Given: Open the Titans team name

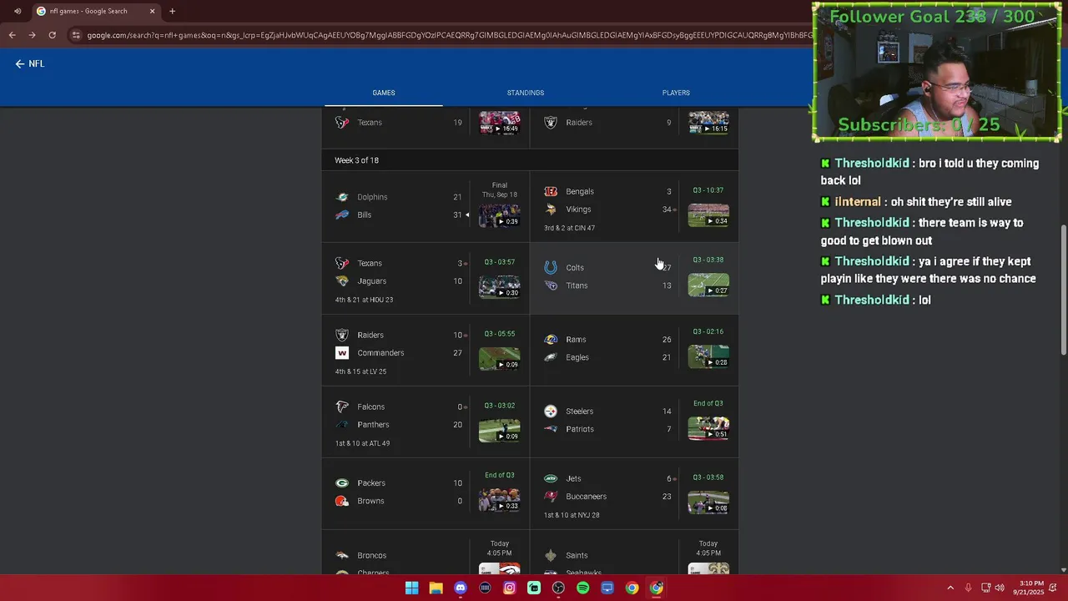Looking at the screenshot, I should click(577, 285).
